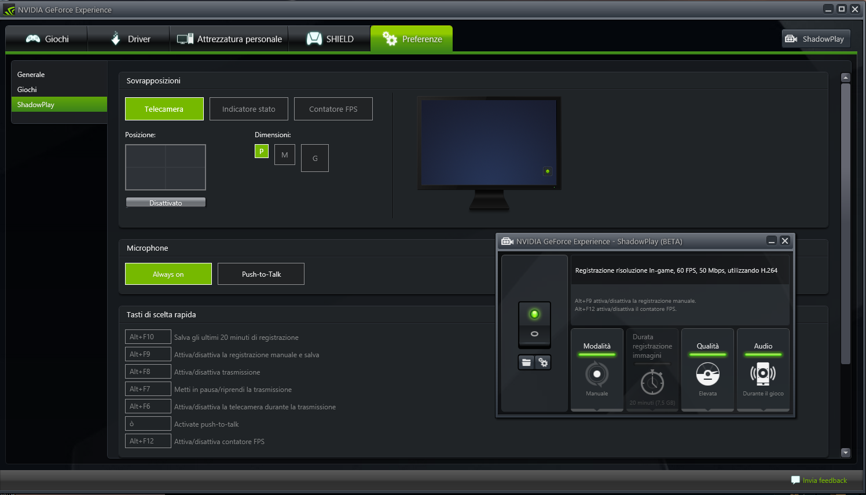866x495 pixels.
Task: Click the camcorder icon in ShadowPlay popup title
Action: point(508,241)
